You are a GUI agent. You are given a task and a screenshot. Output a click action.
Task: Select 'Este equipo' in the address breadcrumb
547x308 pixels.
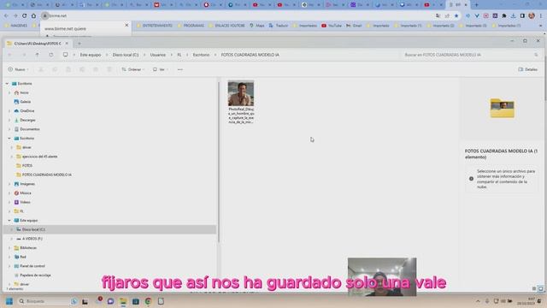[91, 55]
